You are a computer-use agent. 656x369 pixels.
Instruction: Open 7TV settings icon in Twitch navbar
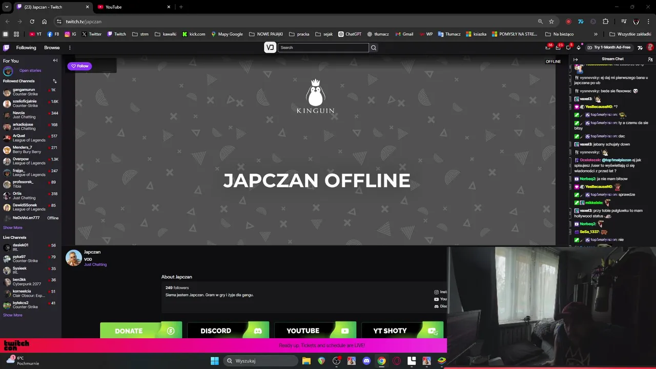tap(640, 48)
